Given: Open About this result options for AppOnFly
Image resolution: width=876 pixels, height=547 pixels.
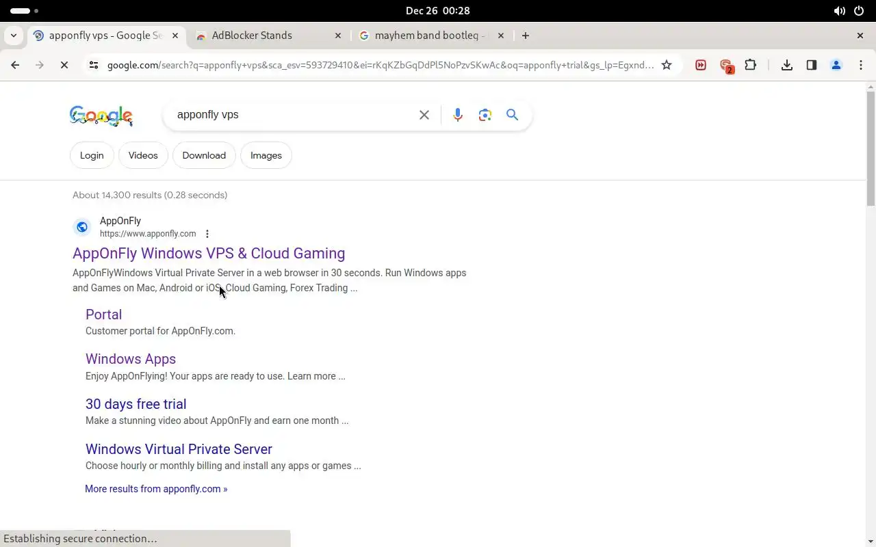Looking at the screenshot, I should click(x=207, y=234).
